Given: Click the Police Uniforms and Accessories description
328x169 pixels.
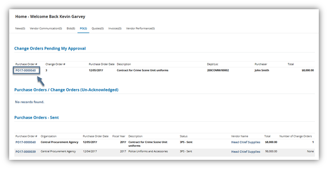Looking at the screenshot, I should pyautogui.click(x=148, y=151).
